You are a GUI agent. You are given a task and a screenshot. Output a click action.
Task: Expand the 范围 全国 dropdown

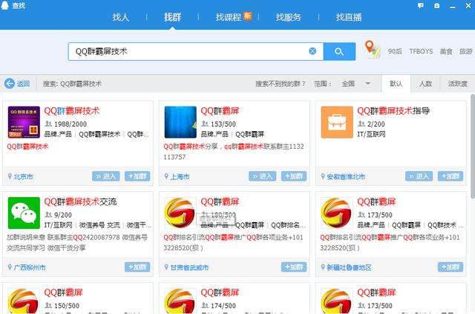pos(356,84)
